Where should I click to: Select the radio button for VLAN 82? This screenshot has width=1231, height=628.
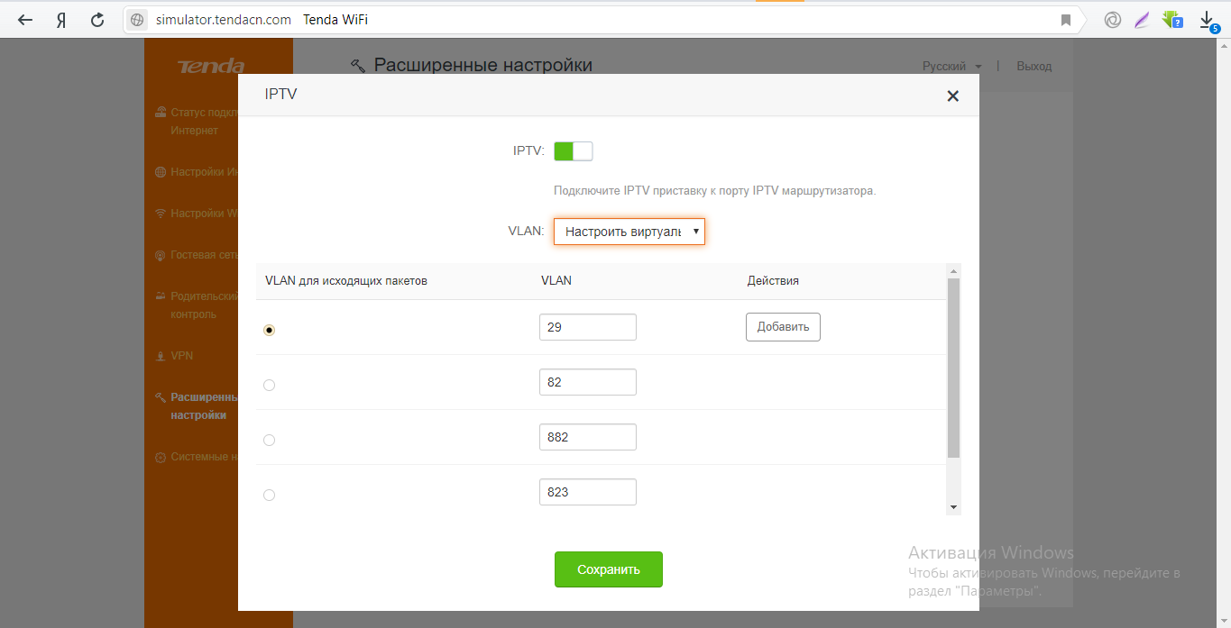point(269,385)
